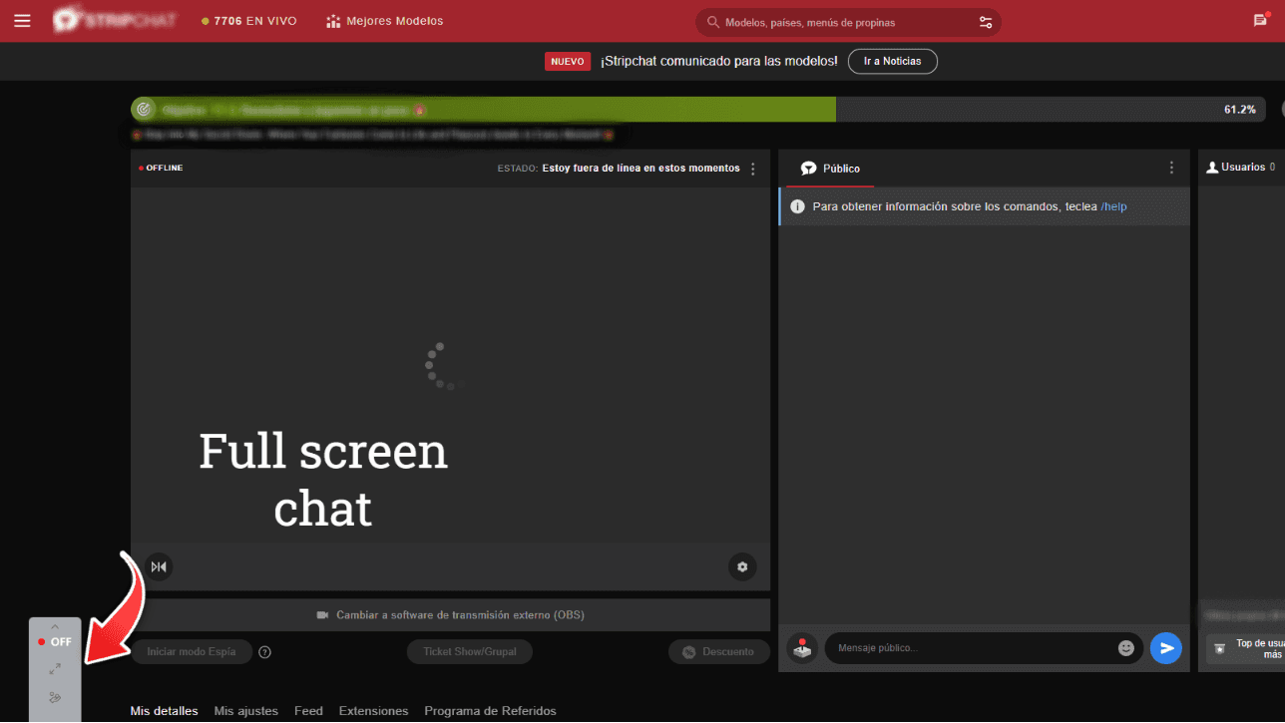Open the emoji picker in message box
This screenshot has height=723, width=1285.
(x=1126, y=648)
